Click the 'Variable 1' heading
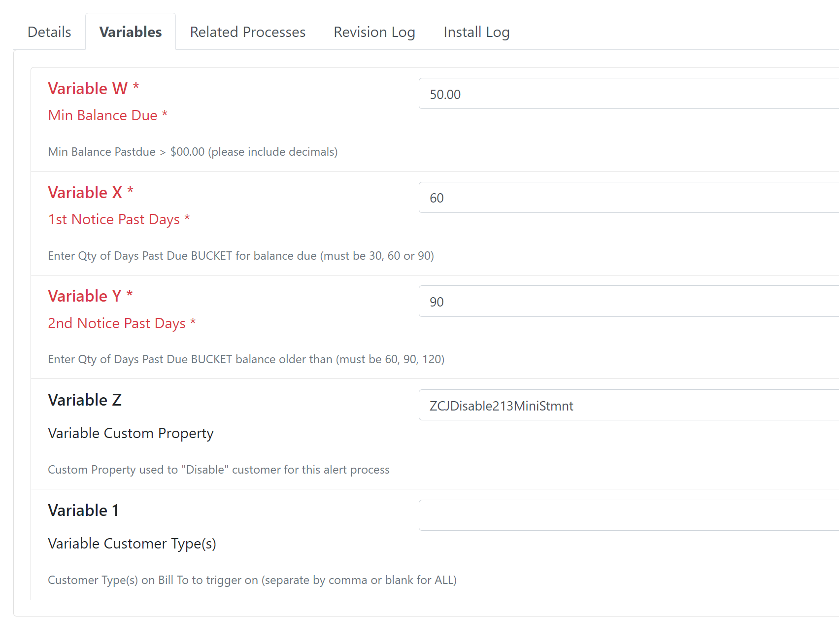 [x=83, y=511]
